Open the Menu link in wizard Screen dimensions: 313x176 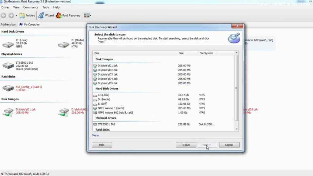[x=95, y=135]
